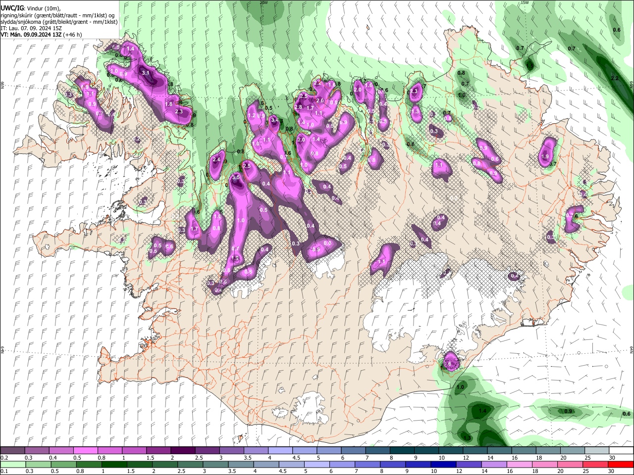Select the 'UWC/IG: Vindur (10m),' title text
The width and height of the screenshot is (634, 475).
click(x=31, y=8)
